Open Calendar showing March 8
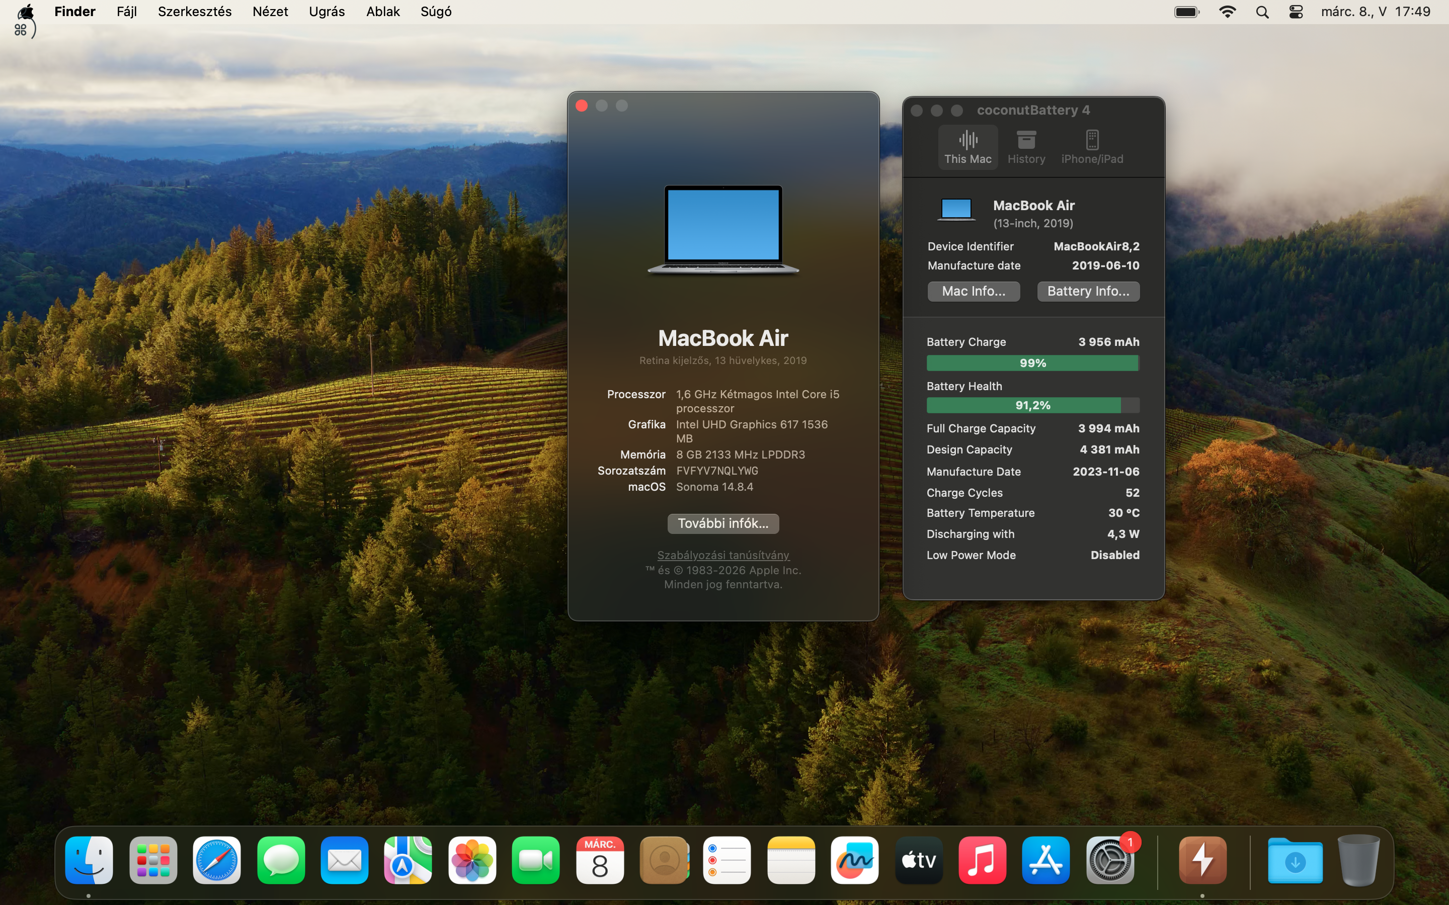 tap(599, 860)
